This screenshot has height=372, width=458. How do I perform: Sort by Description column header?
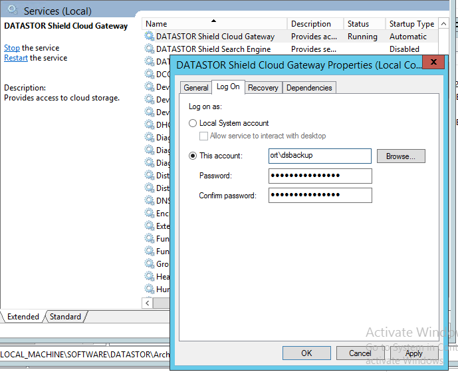click(315, 24)
